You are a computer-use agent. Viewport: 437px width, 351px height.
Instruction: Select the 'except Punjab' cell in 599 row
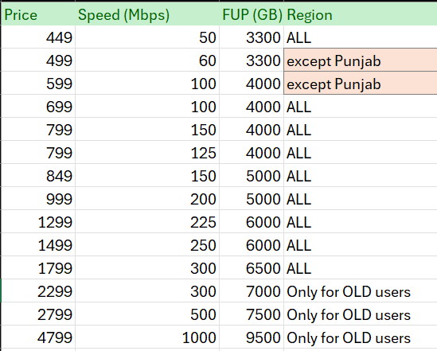361,84
